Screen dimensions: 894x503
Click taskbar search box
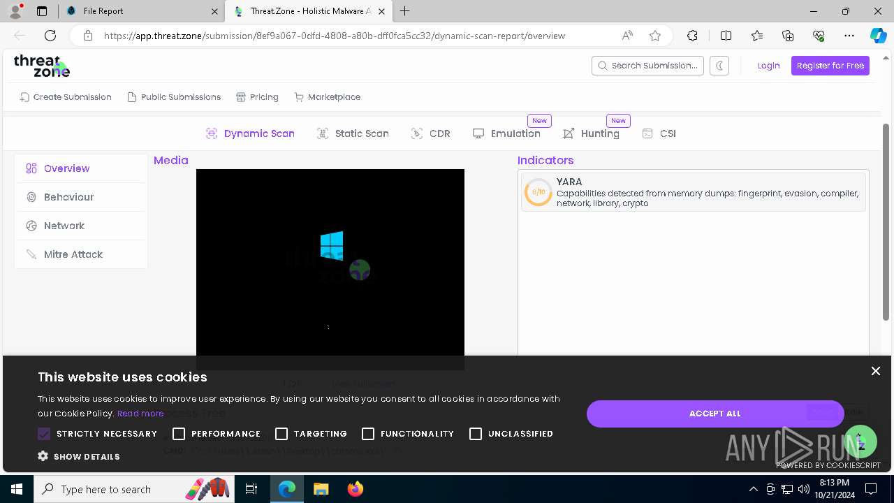pyautogui.click(x=134, y=489)
